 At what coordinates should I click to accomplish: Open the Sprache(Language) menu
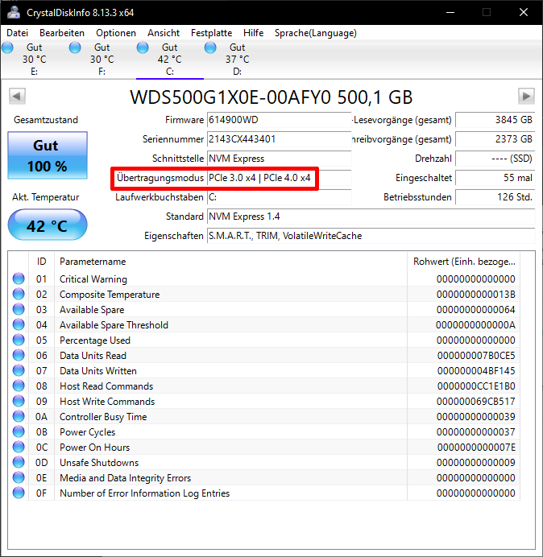[316, 33]
